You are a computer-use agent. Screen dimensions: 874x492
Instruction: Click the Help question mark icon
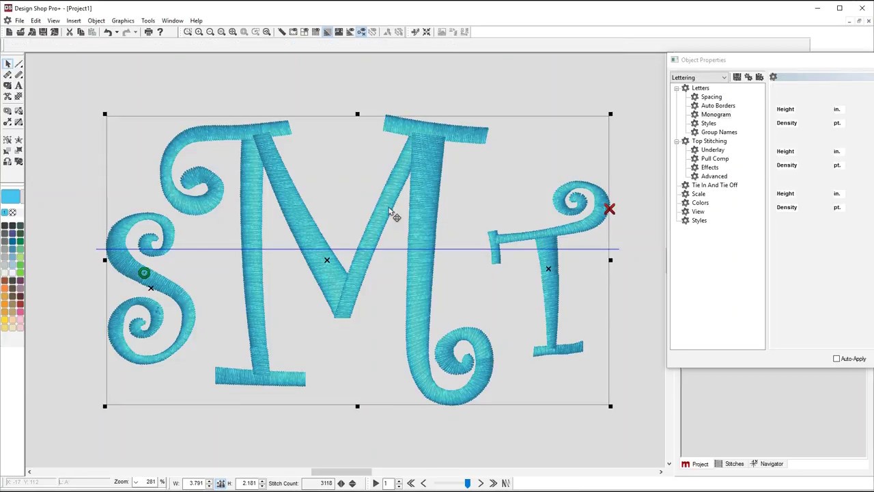coord(160,31)
